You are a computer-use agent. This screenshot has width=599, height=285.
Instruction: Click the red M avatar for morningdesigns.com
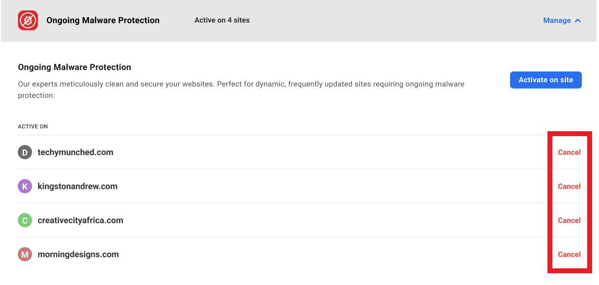25,254
